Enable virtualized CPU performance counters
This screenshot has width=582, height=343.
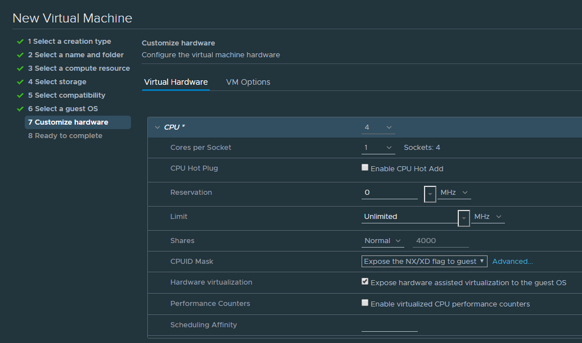365,303
